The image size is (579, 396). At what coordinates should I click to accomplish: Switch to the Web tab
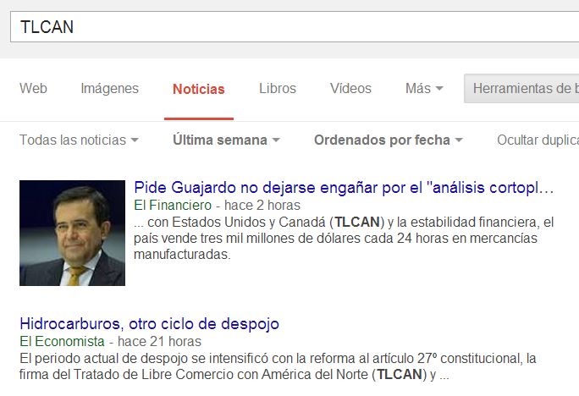pos(33,89)
